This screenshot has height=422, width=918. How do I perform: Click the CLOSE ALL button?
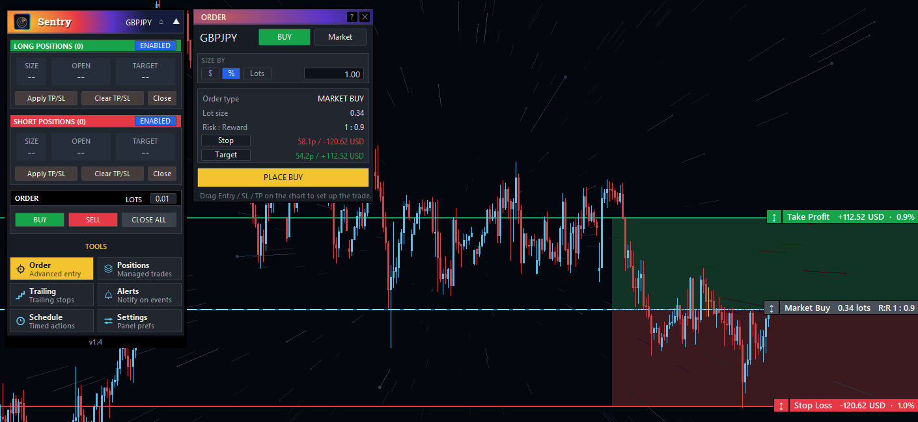(148, 220)
